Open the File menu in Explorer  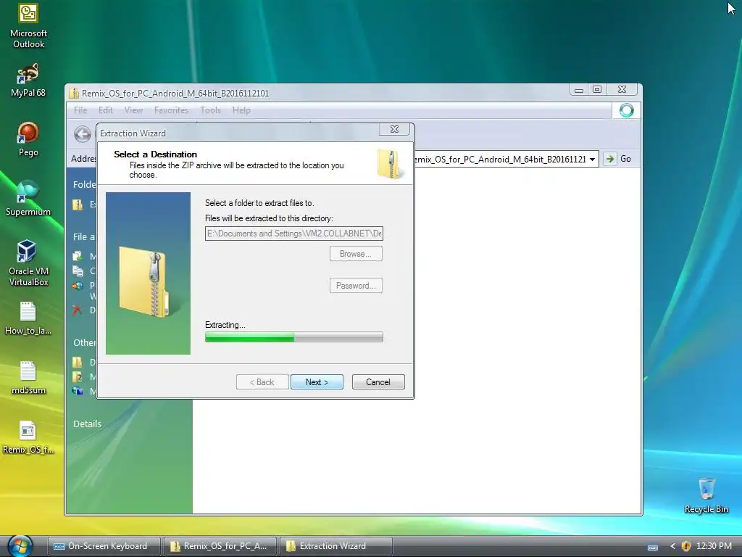click(80, 110)
